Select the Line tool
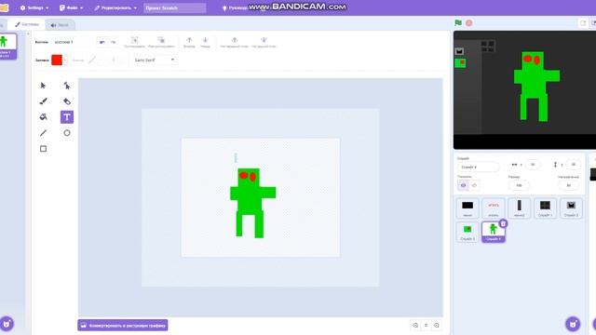This screenshot has height=335, width=596. [x=44, y=133]
